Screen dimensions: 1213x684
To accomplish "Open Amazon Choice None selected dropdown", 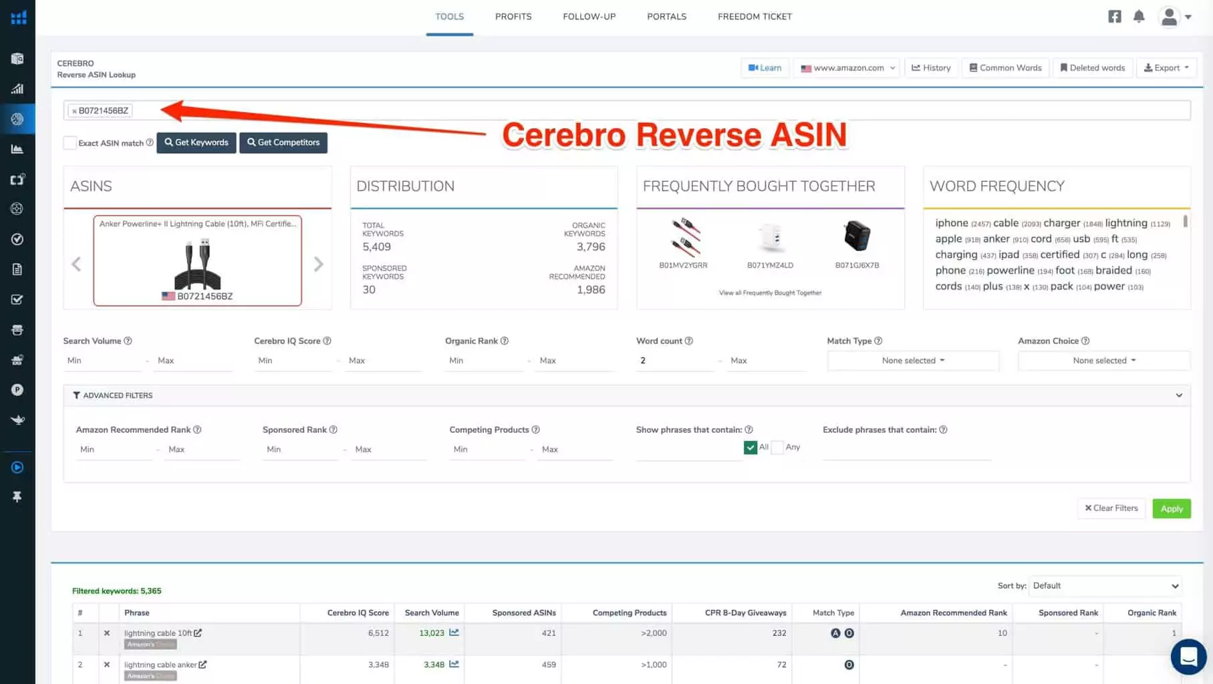I will (x=1104, y=361).
